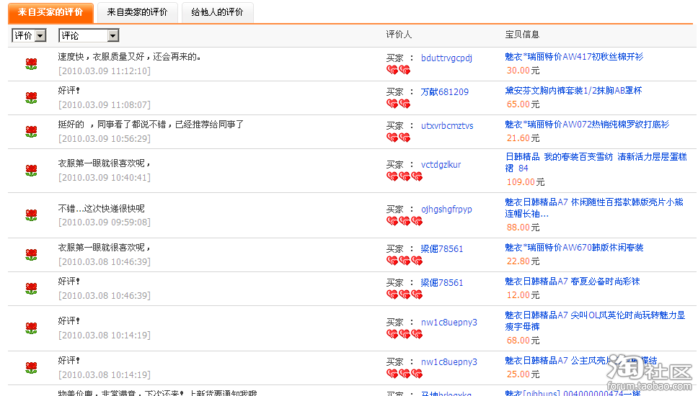This screenshot has width=698, height=396.
Task: Open 黛安芬文胸内裤套装 product link
Action: [573, 91]
